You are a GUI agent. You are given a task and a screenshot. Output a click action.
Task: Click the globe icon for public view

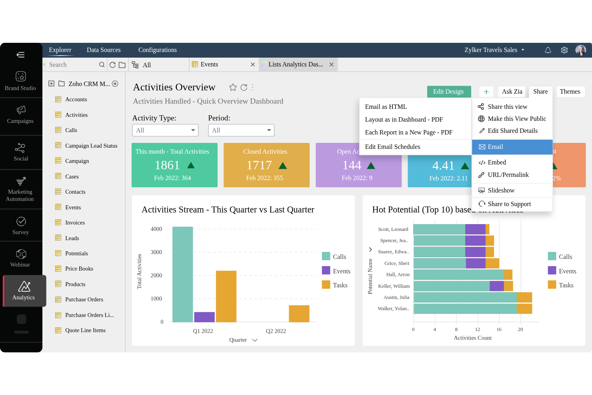[x=481, y=119]
